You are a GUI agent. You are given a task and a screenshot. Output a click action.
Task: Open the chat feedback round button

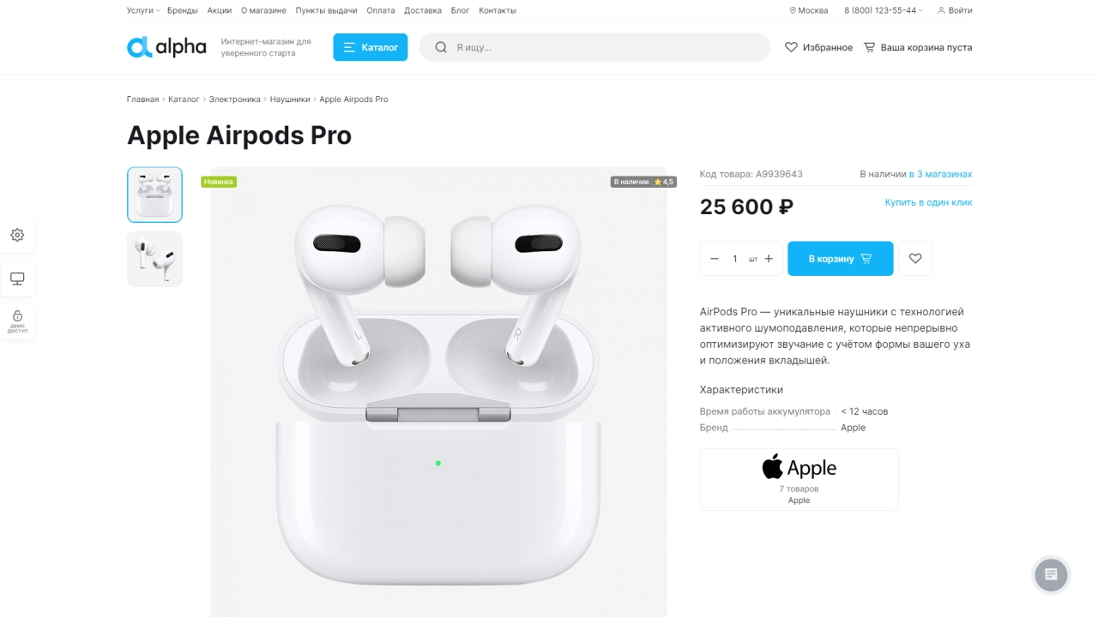point(1052,574)
